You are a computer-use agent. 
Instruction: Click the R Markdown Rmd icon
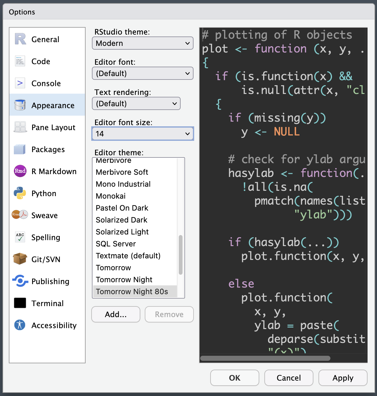(x=20, y=171)
